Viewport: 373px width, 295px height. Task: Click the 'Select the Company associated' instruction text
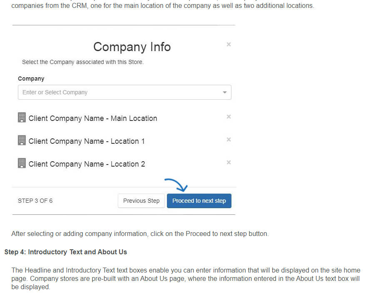coord(83,62)
